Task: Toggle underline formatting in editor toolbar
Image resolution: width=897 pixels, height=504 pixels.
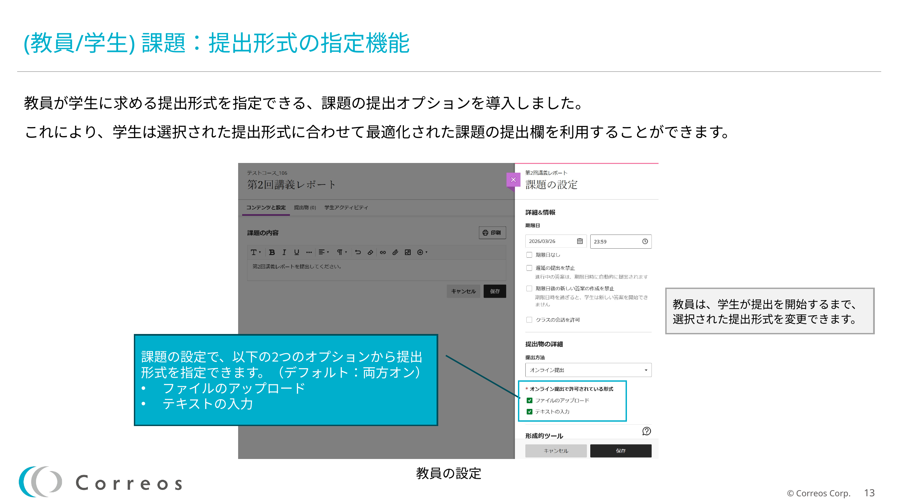Action: [x=297, y=253]
